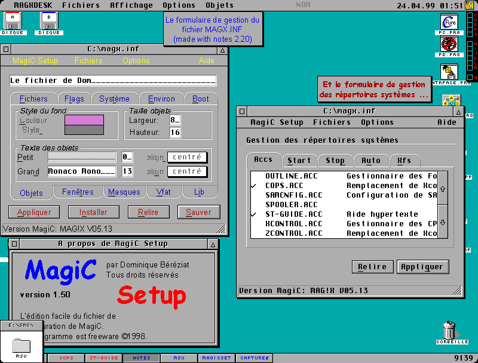Open desktop Options menu
Viewport: 478px width, 363px height.
point(179,5)
